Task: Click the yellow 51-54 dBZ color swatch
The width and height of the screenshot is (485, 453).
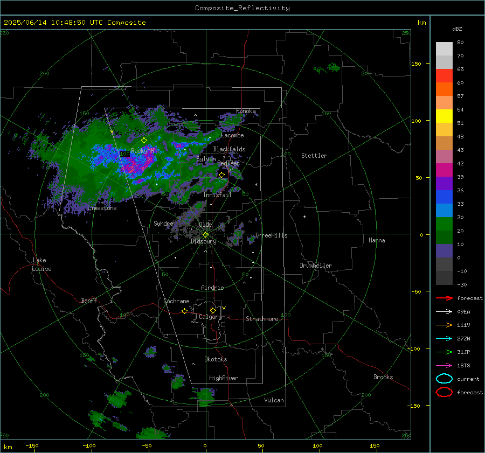Action: [x=444, y=116]
